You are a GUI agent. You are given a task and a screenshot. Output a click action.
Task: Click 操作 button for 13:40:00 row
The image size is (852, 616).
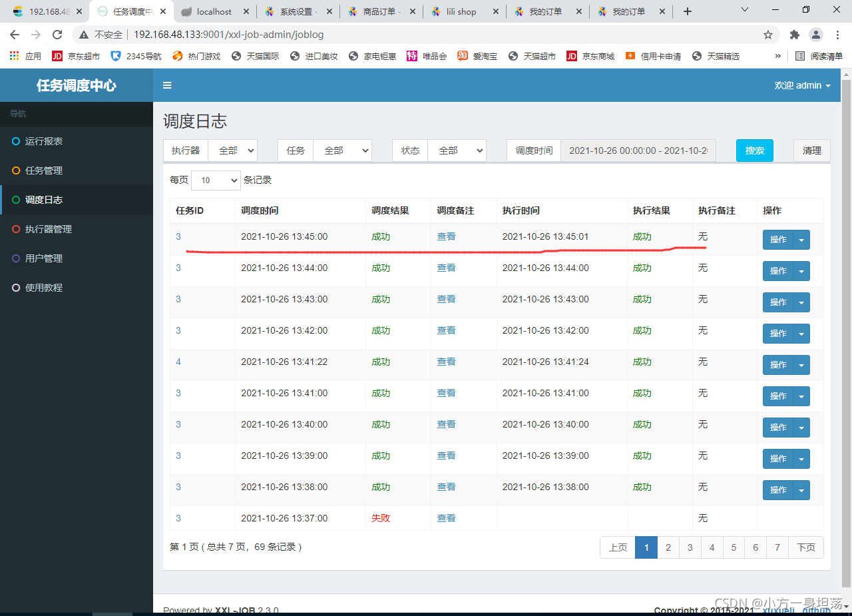778,428
